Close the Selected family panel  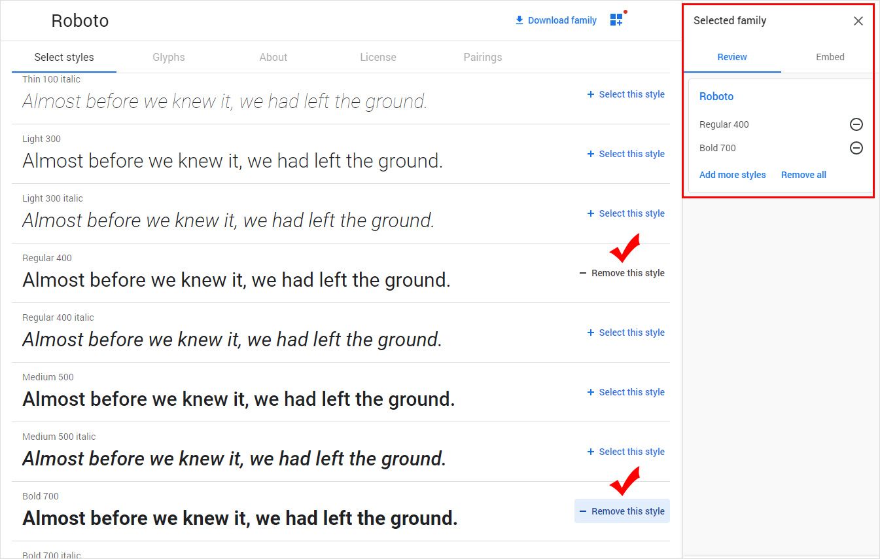858,21
